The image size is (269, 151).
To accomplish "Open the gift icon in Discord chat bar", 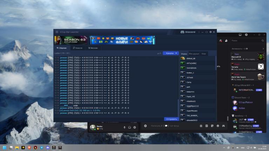I will pos(201,126).
